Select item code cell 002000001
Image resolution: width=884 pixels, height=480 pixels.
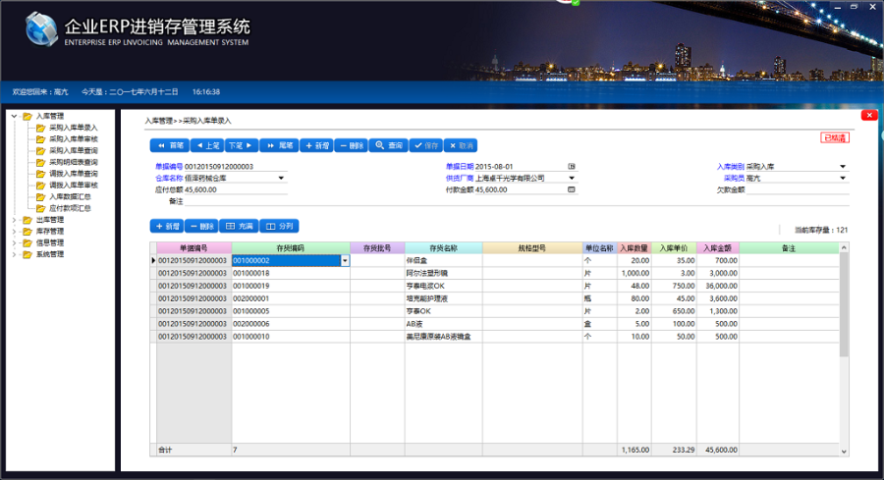291,298
